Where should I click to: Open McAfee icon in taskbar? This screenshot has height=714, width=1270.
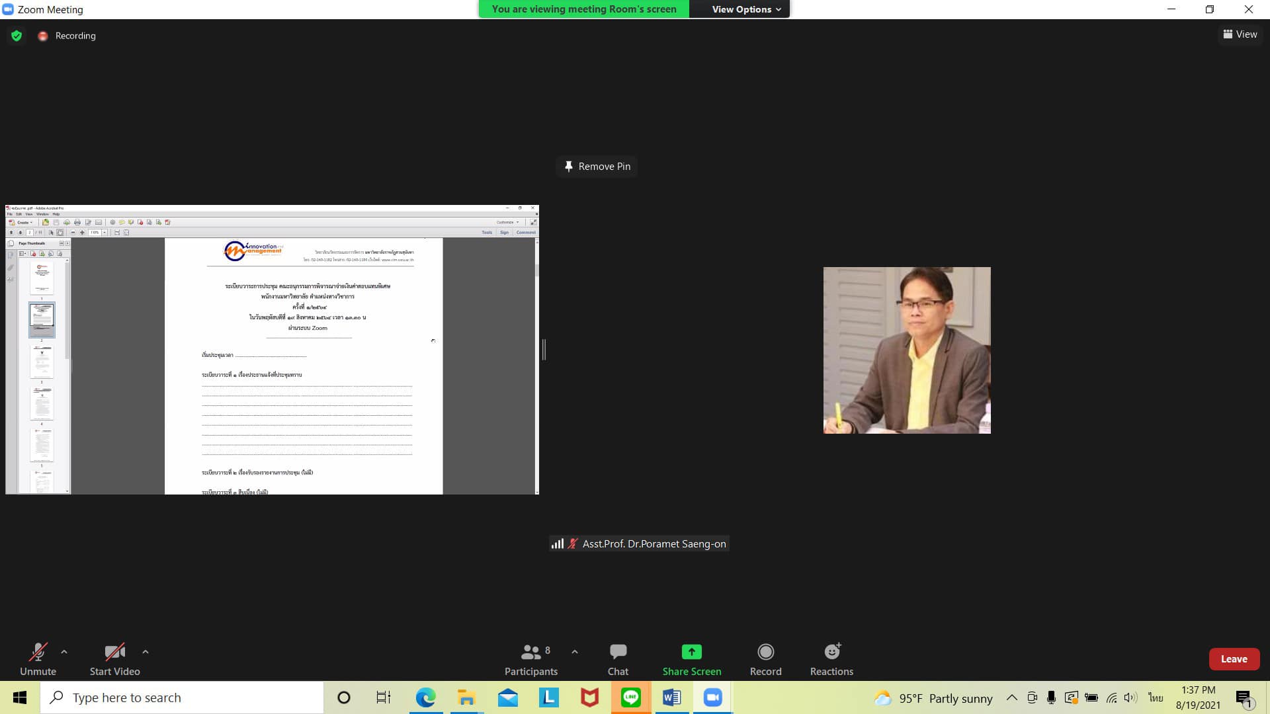pos(589,697)
